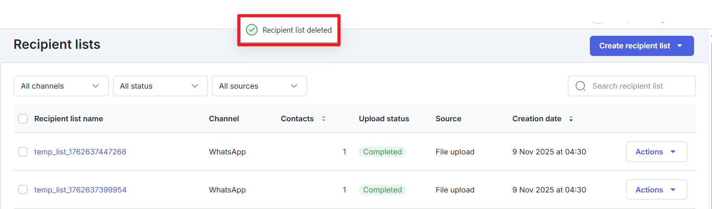Open Actions menu for temp_list_1762637399954
Screen dimensions: 712x209
tap(656, 190)
